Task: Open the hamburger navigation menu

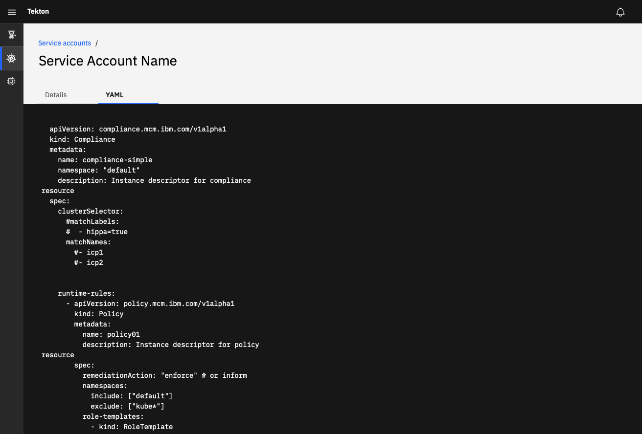Action: coord(12,12)
